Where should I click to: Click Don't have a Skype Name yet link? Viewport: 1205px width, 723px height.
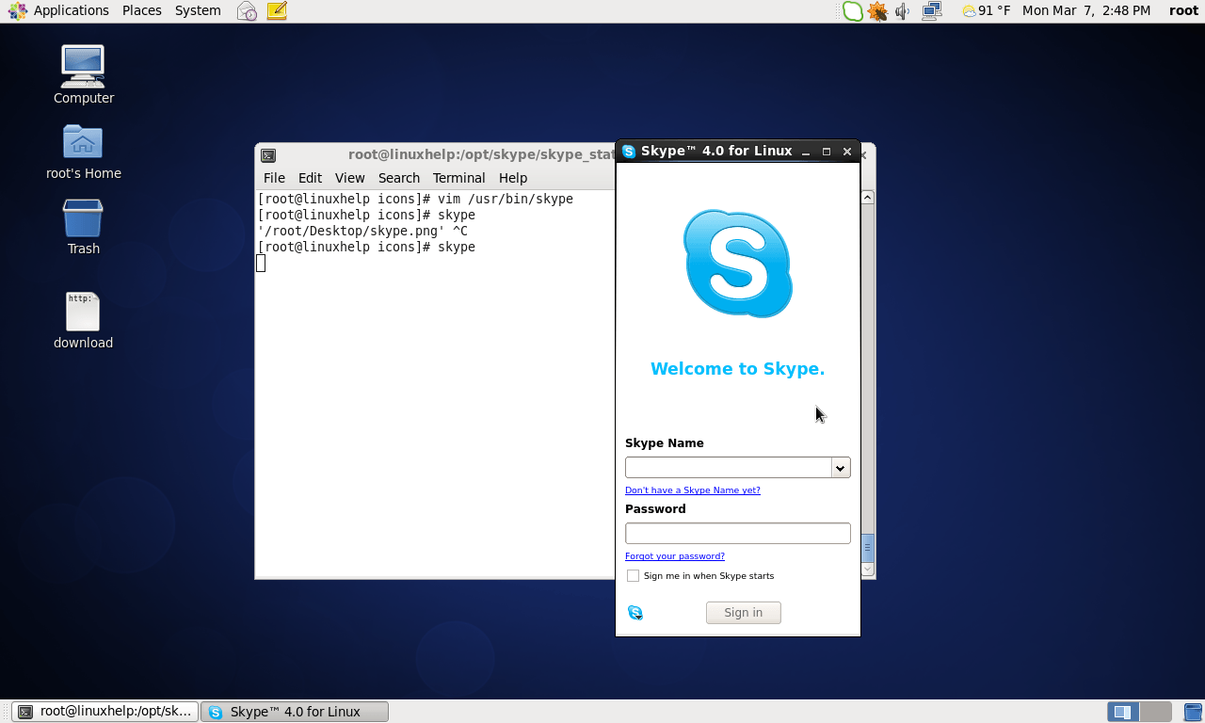pyautogui.click(x=692, y=490)
